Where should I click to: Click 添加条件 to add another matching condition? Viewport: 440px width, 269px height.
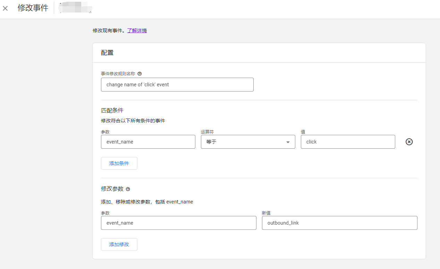click(x=119, y=163)
